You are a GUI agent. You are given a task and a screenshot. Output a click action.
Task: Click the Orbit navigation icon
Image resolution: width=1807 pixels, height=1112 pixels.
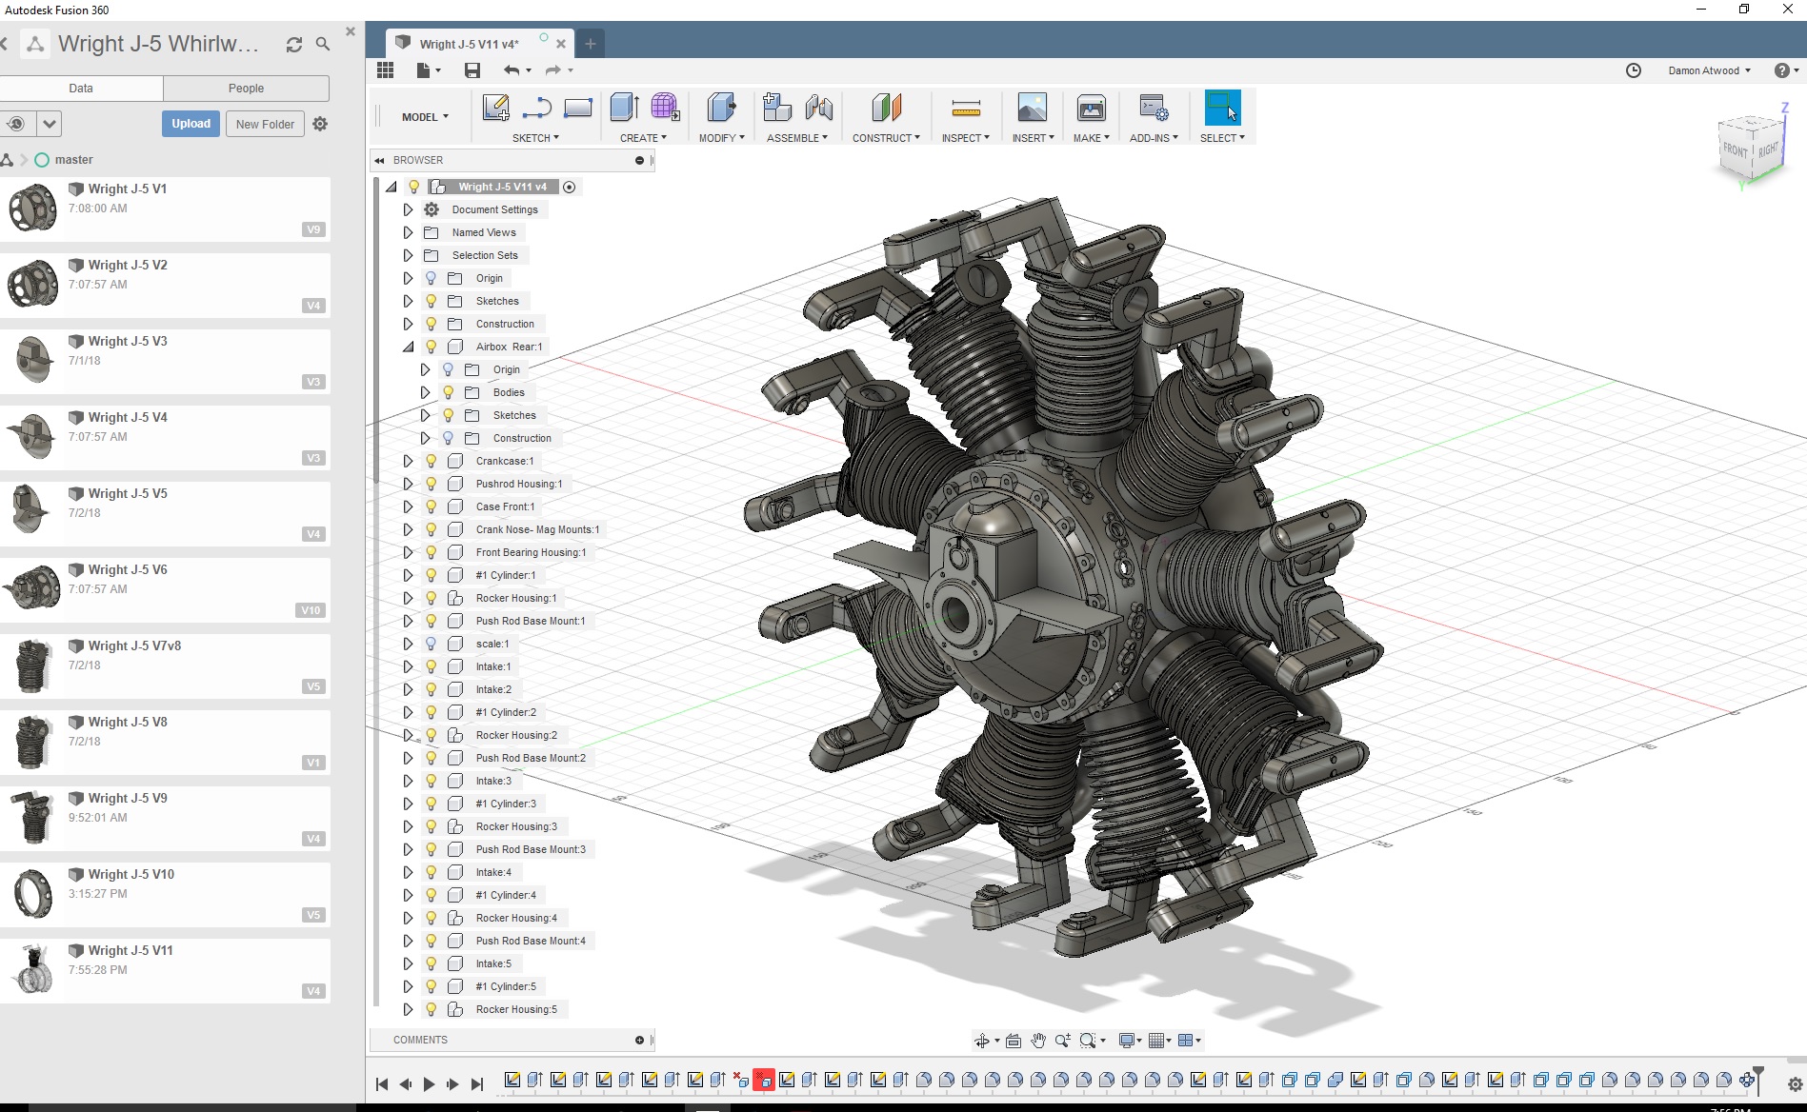pyautogui.click(x=981, y=1041)
